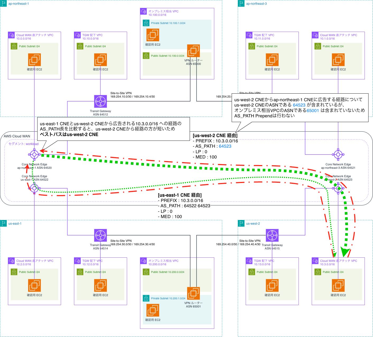Click the 'AWS Cloud WAN' label
This screenshot has height=337, width=373.
click(x=17, y=136)
